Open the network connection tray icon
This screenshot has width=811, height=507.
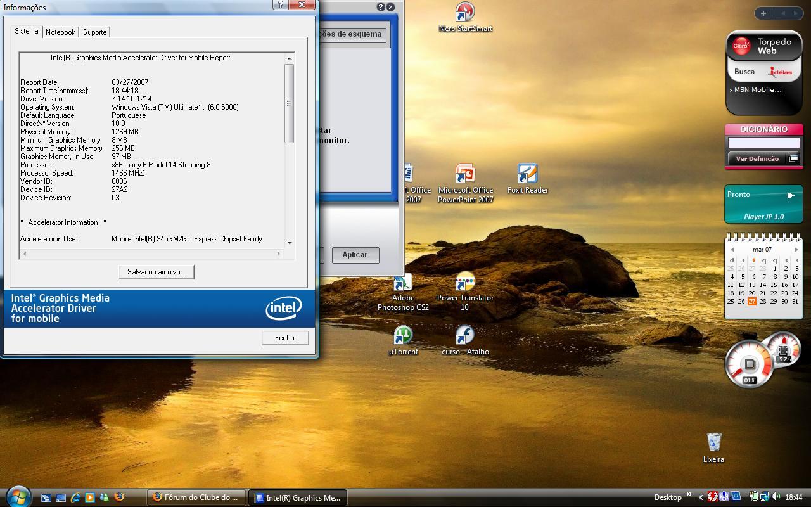pos(765,497)
